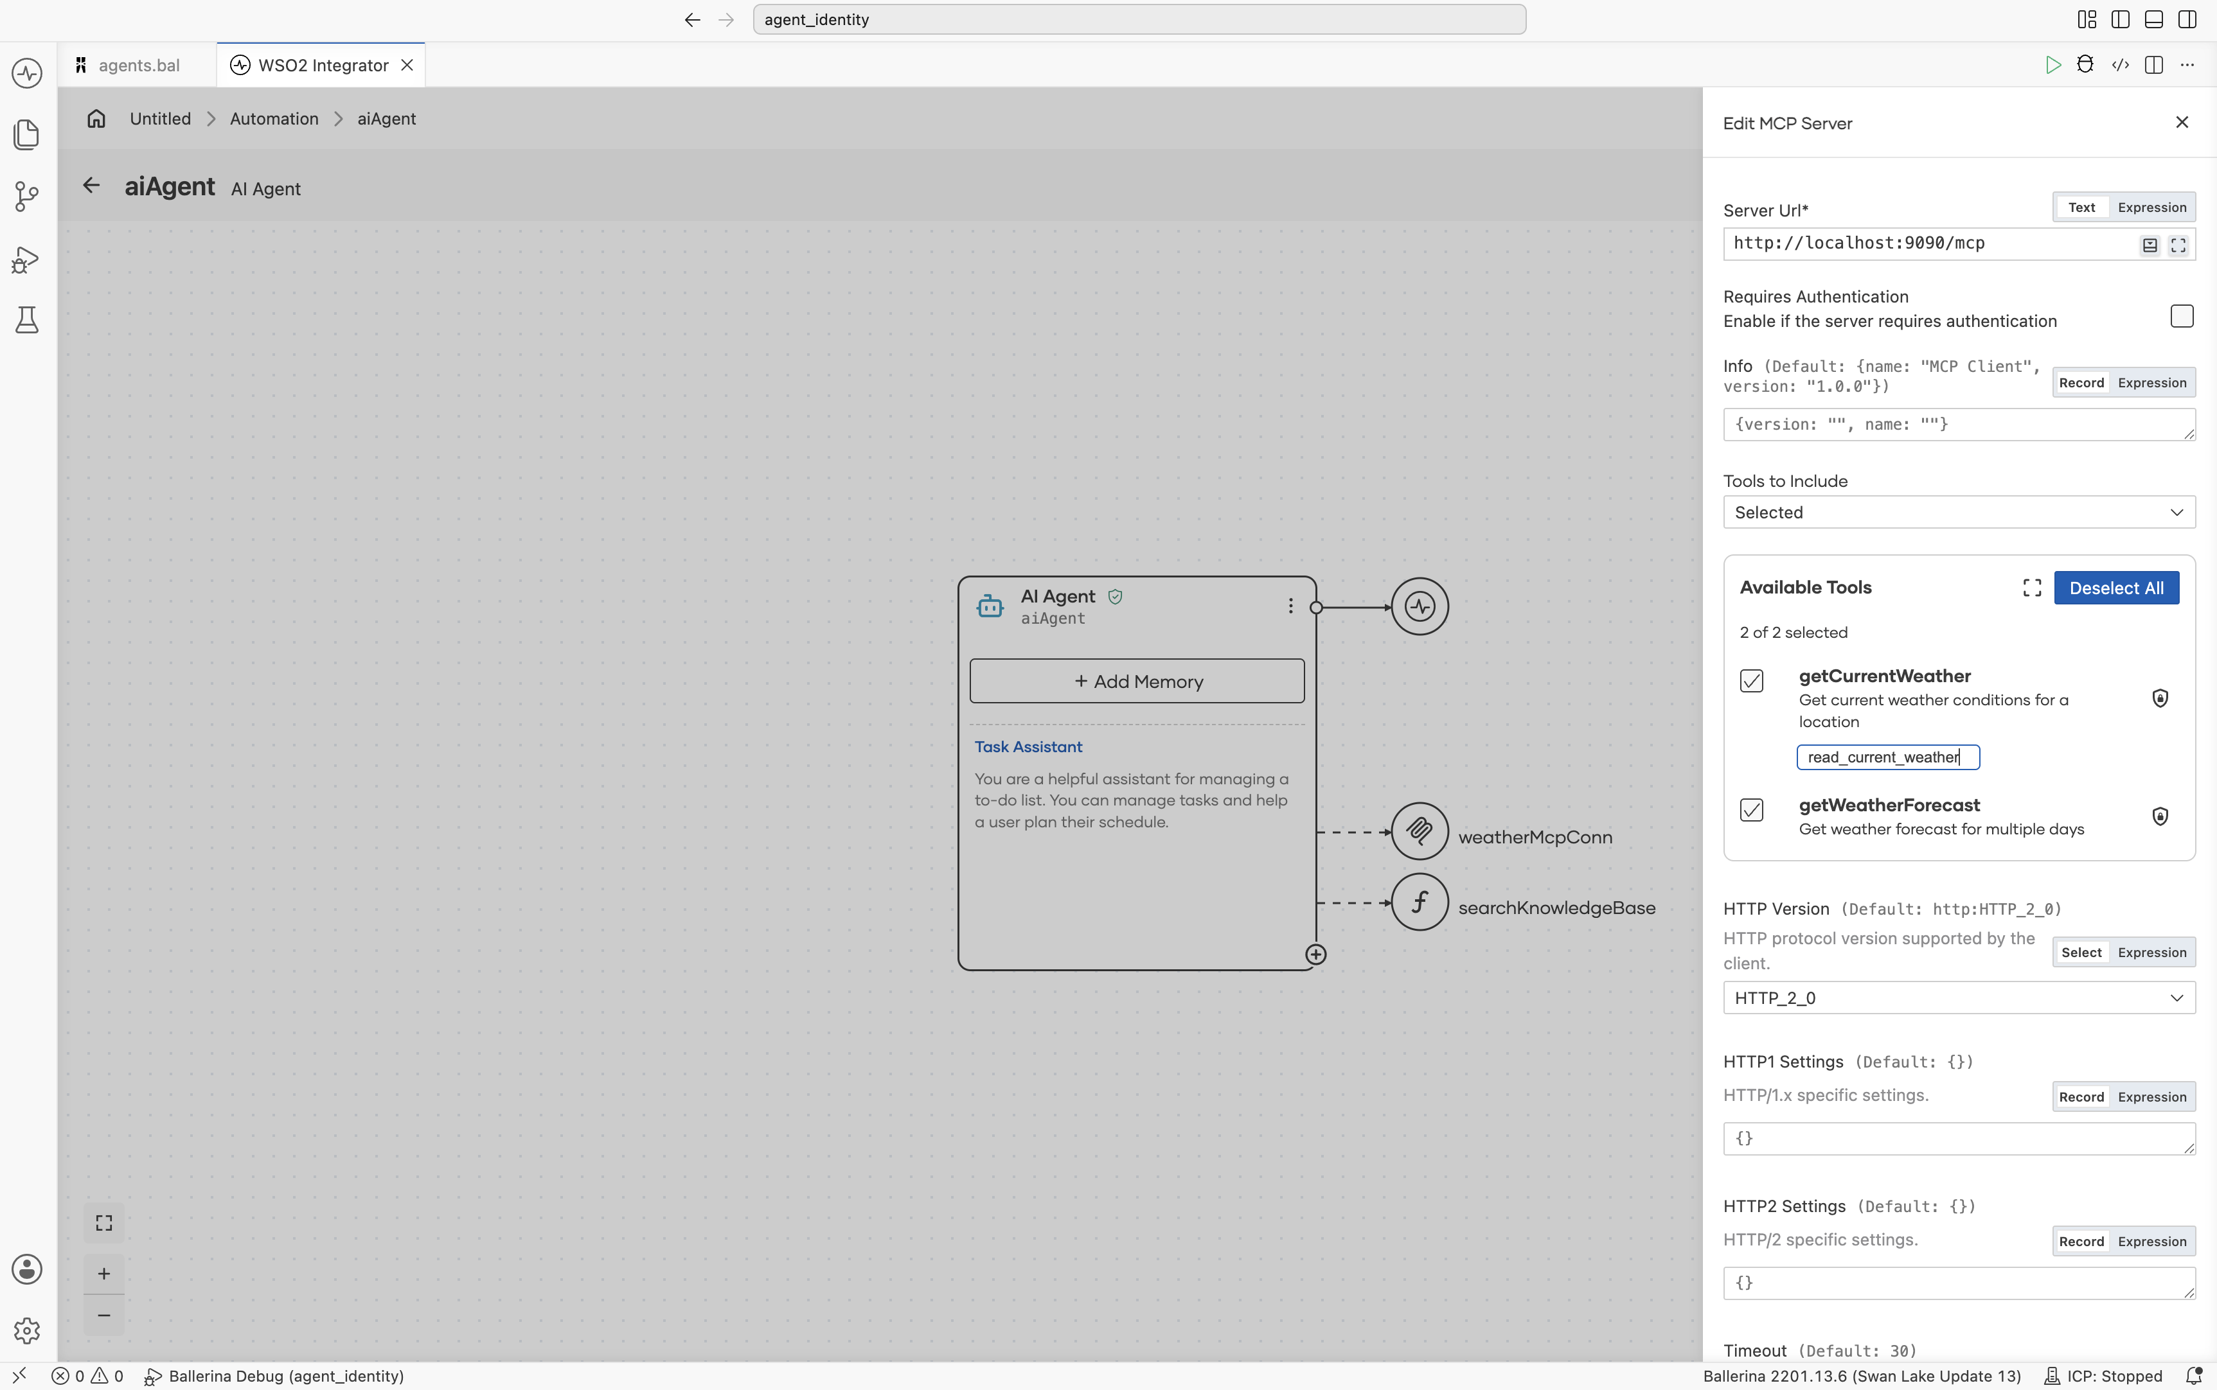Screen dimensions: 2217x1390
Task: Expand the Available Tools list view
Action: point(2032,588)
